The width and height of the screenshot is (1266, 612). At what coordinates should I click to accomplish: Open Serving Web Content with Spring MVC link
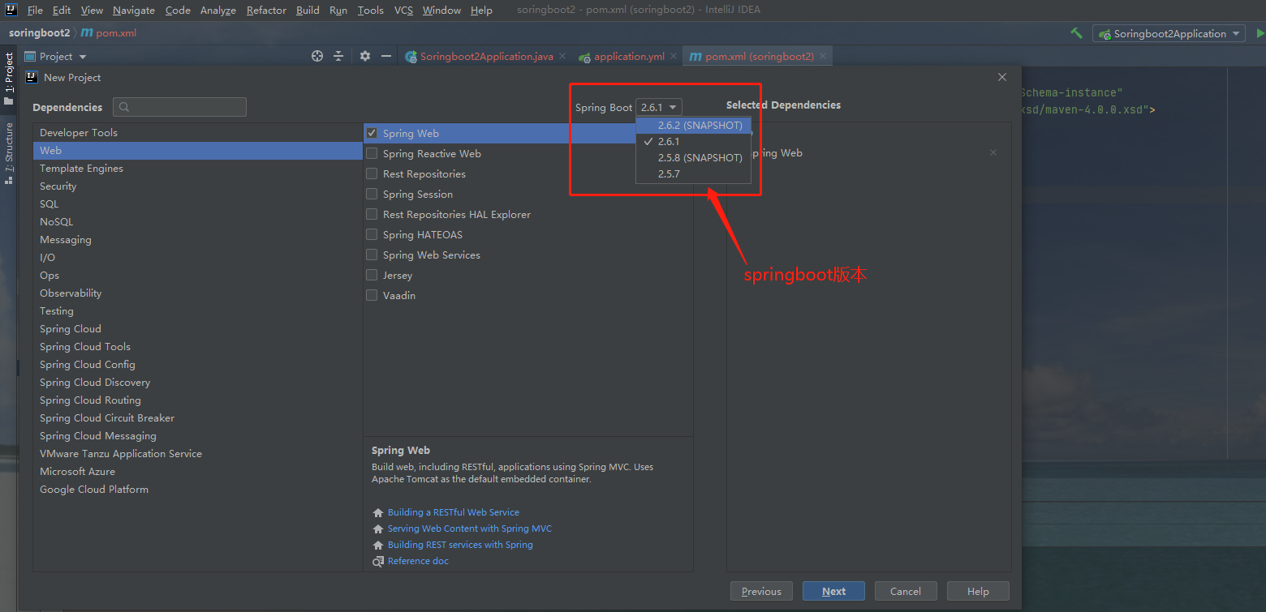point(470,529)
